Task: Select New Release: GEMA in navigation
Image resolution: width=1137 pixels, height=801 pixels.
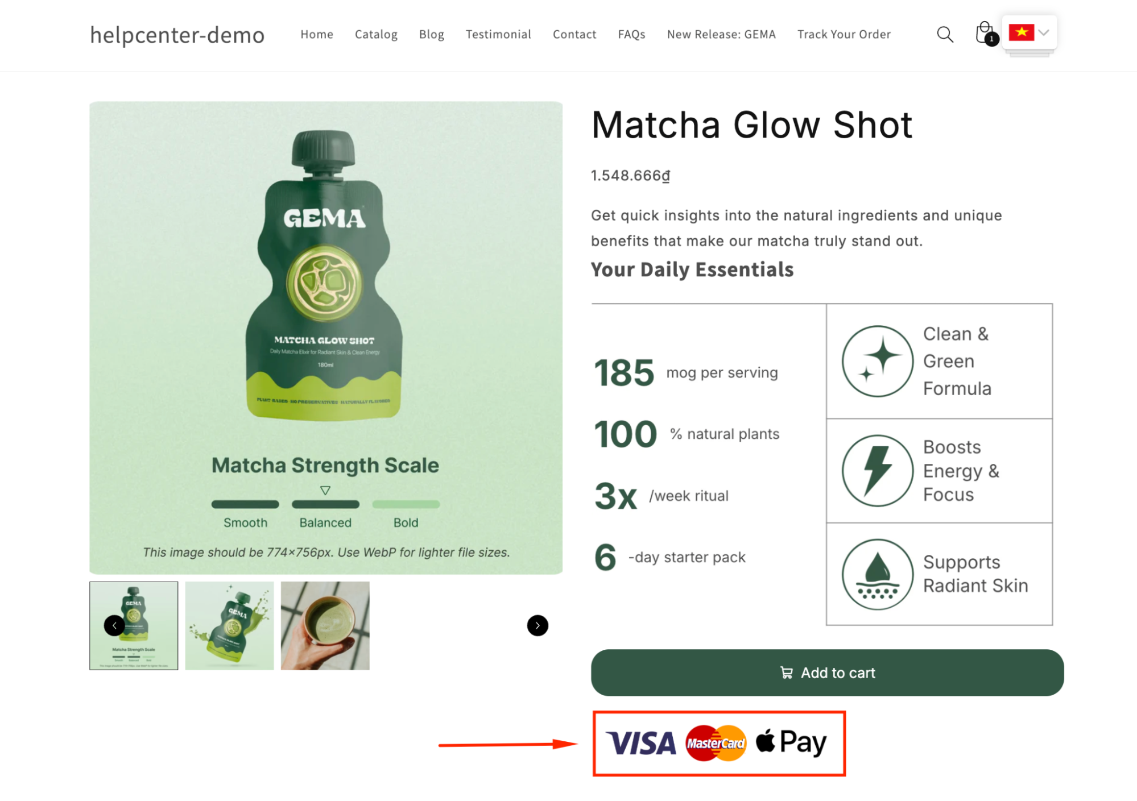Action: (721, 34)
